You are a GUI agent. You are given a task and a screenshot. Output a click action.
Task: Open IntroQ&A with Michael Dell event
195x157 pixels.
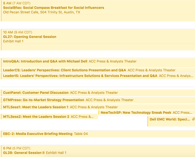pyautogui.click(x=45, y=61)
